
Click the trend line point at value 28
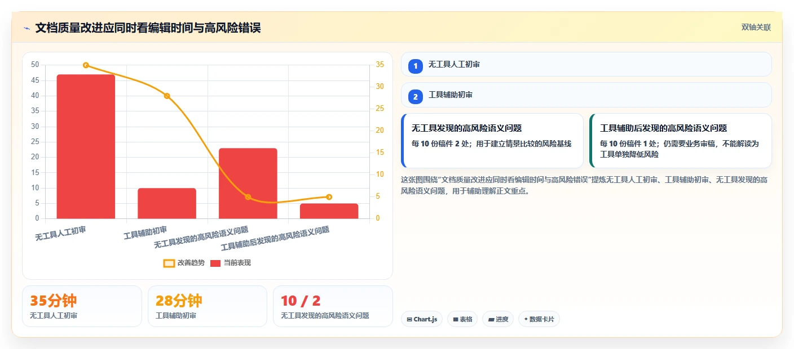click(167, 96)
